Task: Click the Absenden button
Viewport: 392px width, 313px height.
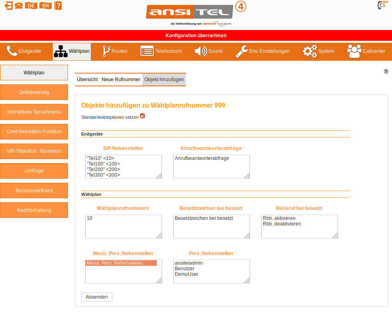Action: tap(97, 297)
